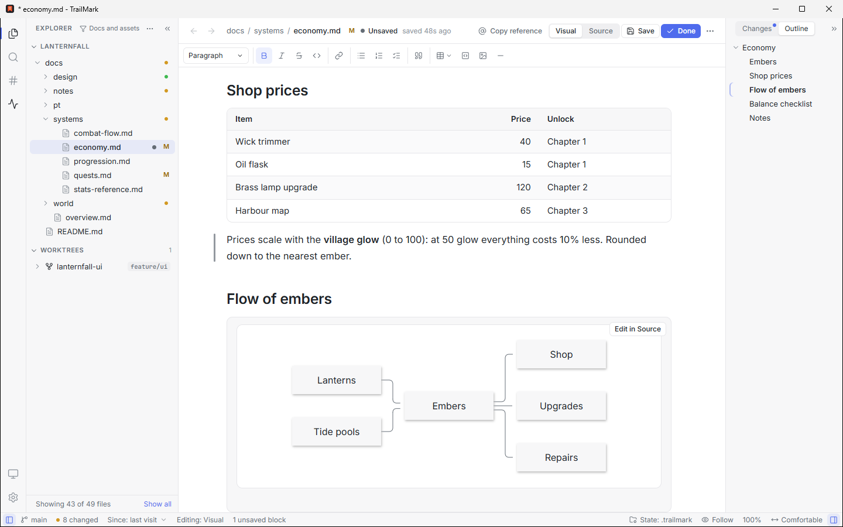The height and width of the screenshot is (527, 843).
Task: Open the Preview monitor icon in sidebar
Action: click(x=13, y=474)
